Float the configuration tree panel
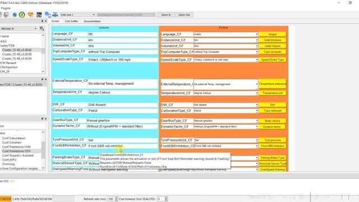359x202 pixels. (43, 118)
